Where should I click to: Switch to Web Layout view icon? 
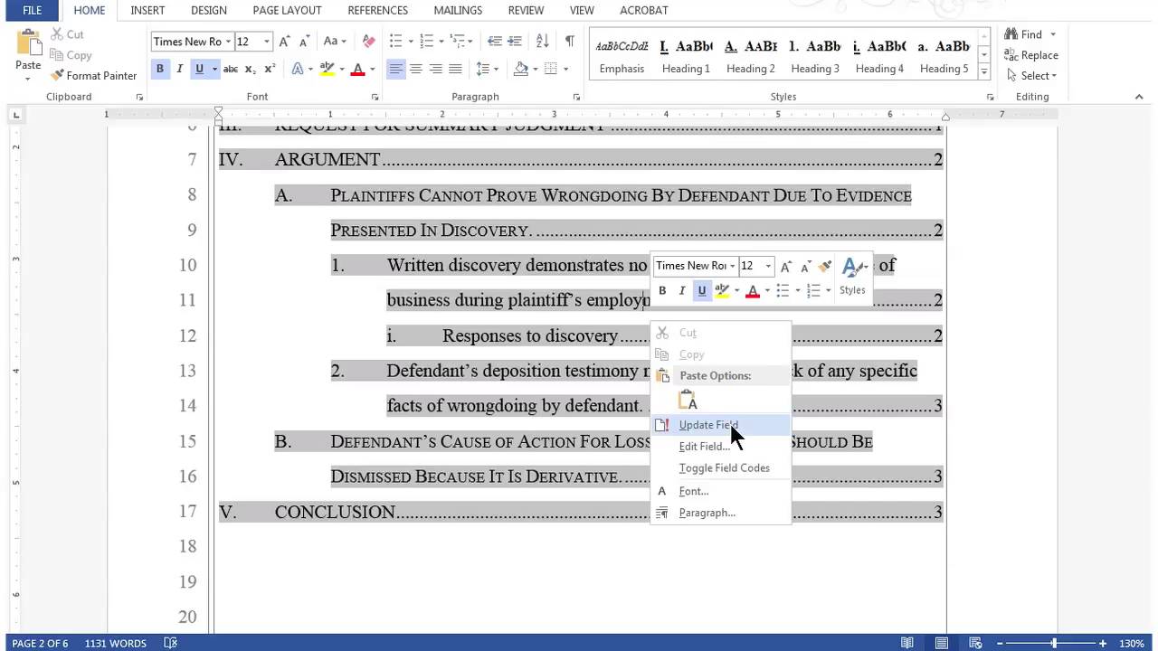click(975, 644)
